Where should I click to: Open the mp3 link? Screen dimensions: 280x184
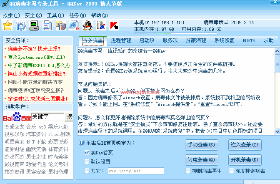tap(42, 127)
